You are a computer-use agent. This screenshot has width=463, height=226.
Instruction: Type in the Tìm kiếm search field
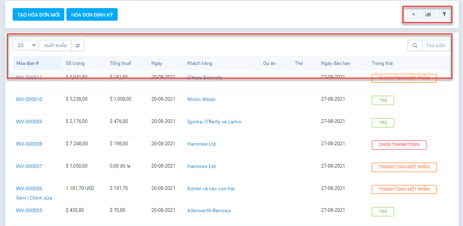436,45
